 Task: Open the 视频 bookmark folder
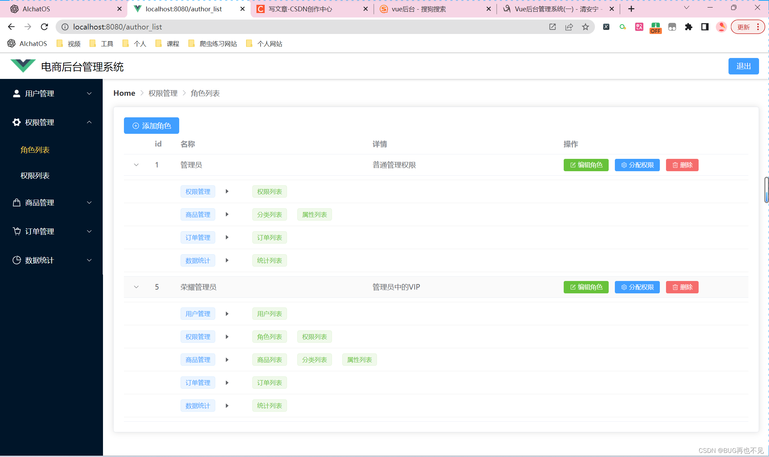point(69,44)
